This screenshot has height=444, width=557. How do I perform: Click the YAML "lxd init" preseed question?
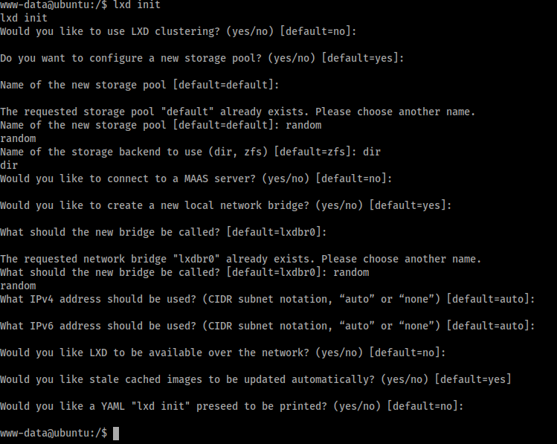click(232, 406)
